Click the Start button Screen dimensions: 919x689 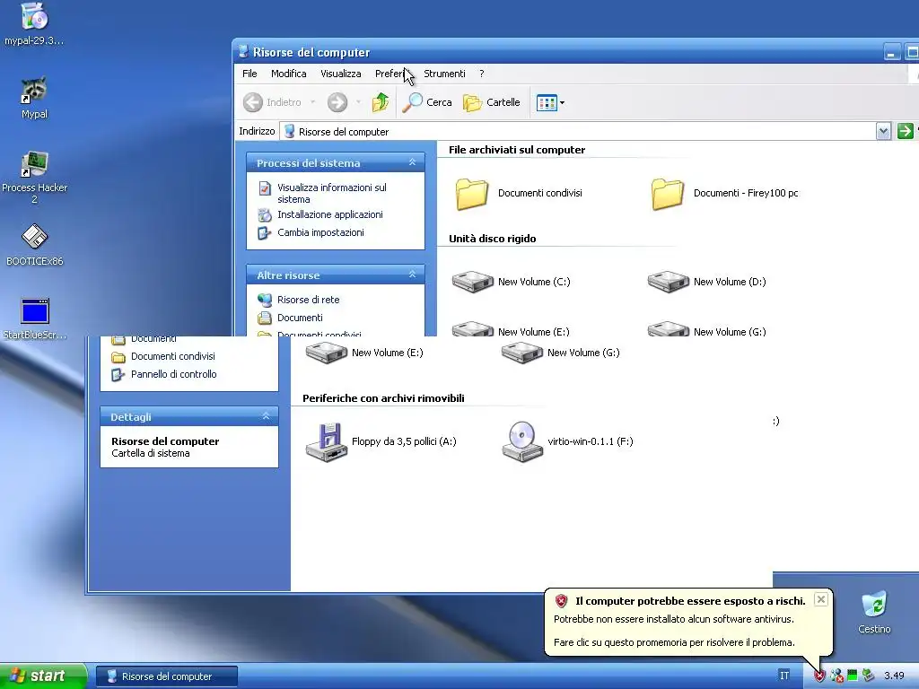click(43, 676)
